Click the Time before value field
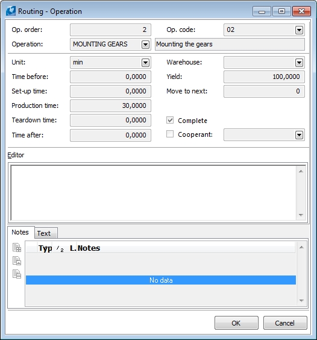 point(110,77)
